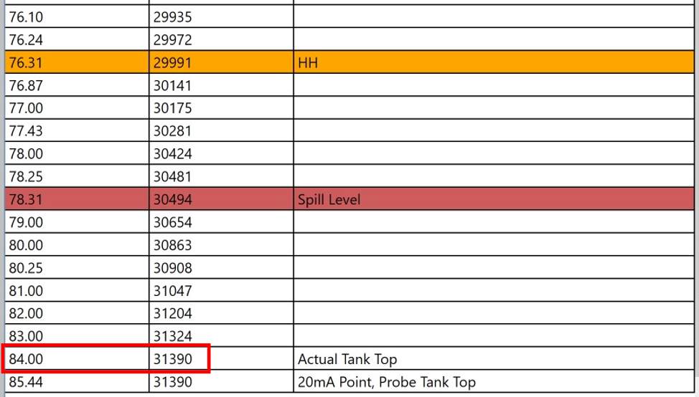The image size is (699, 397).
Task: Select the 31047 value cell
Action: pos(221,291)
